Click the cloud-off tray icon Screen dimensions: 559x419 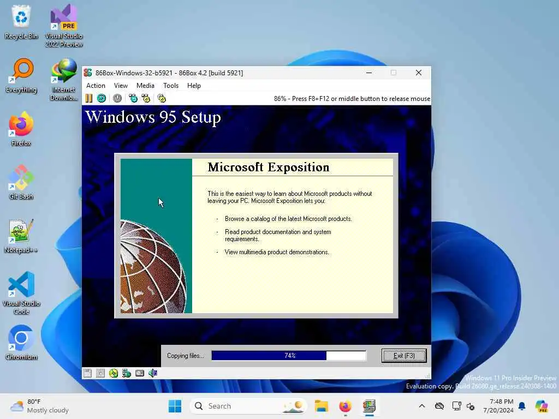(x=439, y=406)
